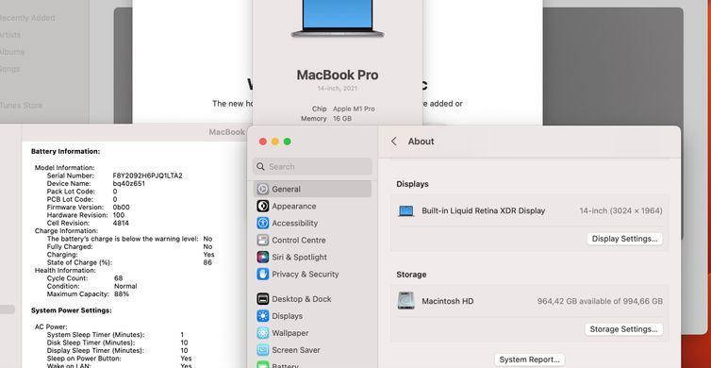
Task: Open Screen Saver settings icon
Action: coord(262,350)
